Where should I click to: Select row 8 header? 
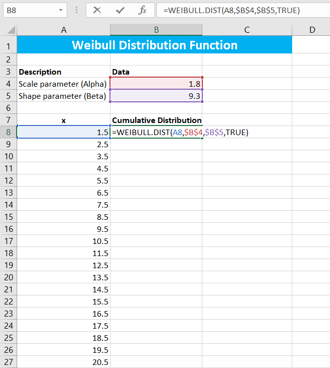pos(9,132)
